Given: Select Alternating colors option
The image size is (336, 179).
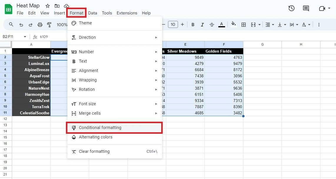Looking at the screenshot, I should pyautogui.click(x=115, y=137).
